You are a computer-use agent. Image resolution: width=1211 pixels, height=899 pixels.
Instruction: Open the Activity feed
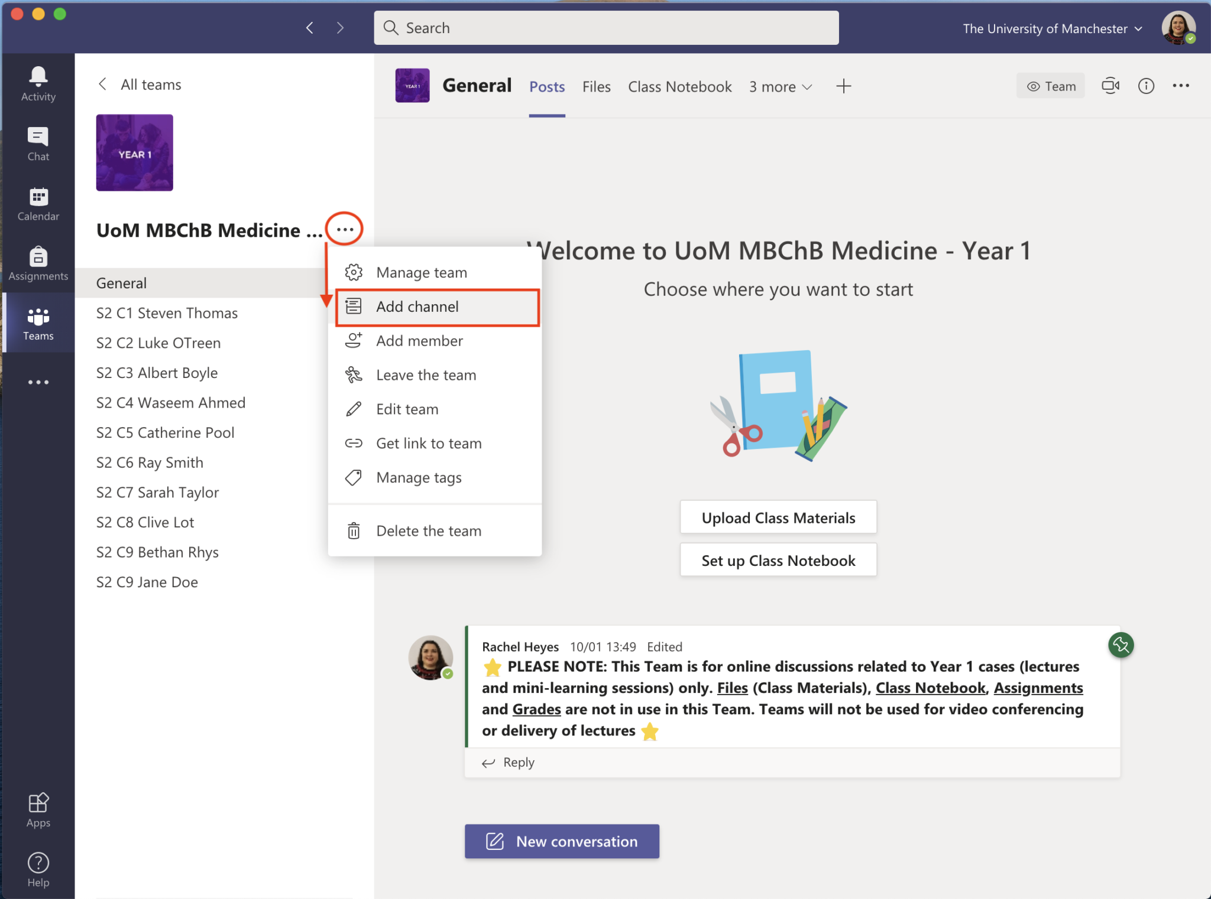coord(37,83)
